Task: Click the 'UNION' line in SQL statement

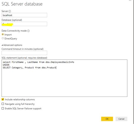Action: point(6,65)
